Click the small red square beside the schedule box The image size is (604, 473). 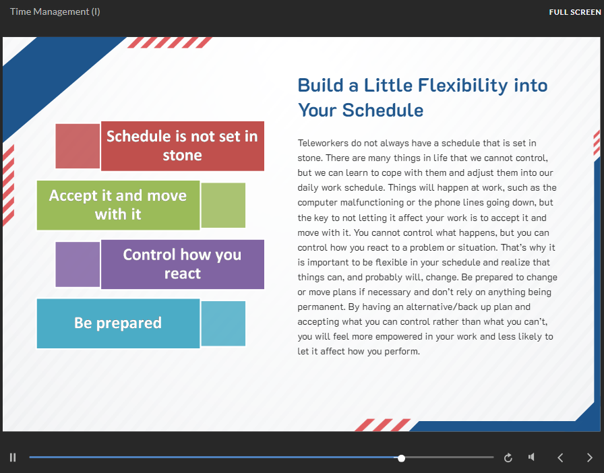78,146
